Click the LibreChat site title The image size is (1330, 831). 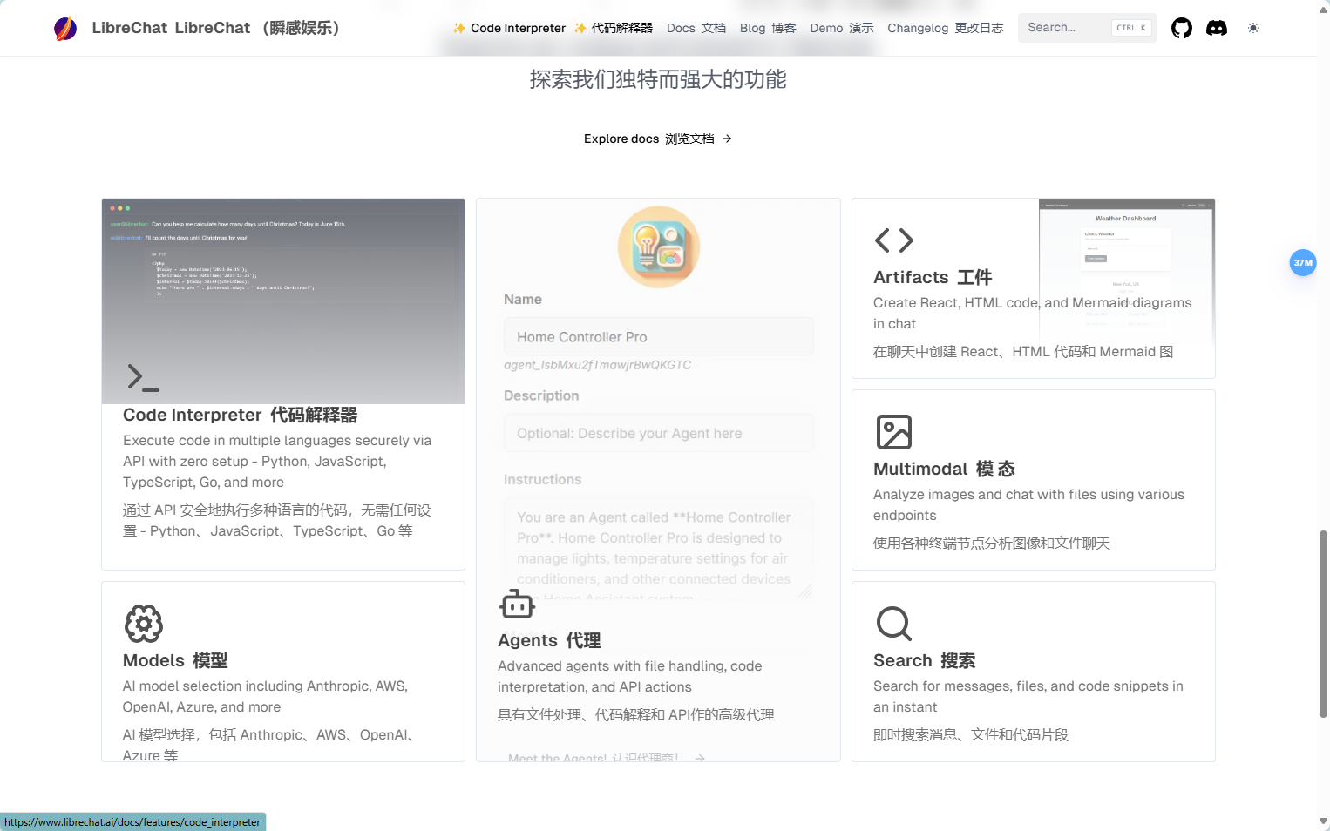tap(215, 28)
